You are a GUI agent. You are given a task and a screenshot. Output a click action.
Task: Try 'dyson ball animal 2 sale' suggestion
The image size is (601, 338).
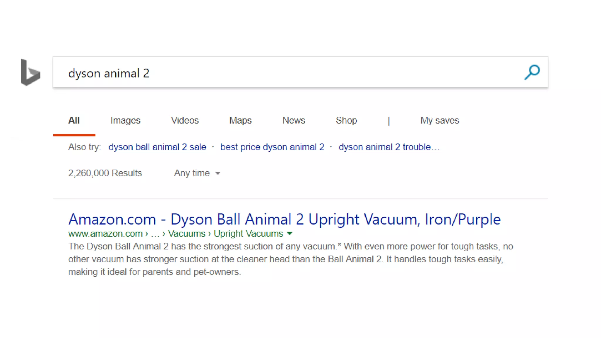[157, 147]
